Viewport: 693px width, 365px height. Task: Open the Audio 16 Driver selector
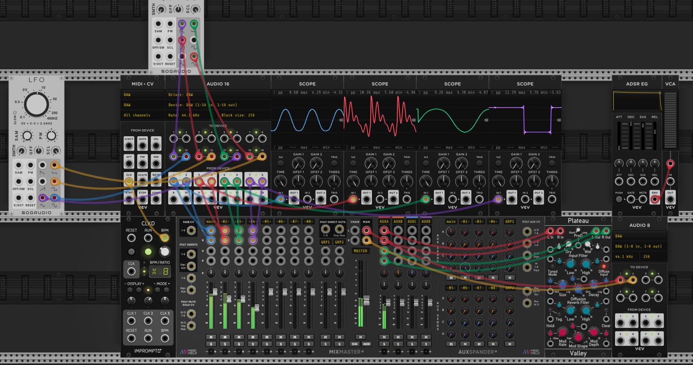[217, 95]
